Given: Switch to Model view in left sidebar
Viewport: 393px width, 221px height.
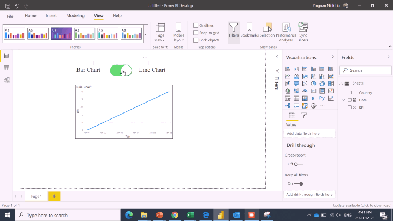Looking at the screenshot, I should click(x=7, y=80).
